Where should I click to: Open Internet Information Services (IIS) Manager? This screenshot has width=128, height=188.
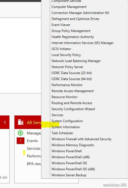coord(83,43)
